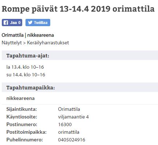Open the Keräilyharrastukset subcategory link

(x=48, y=43)
